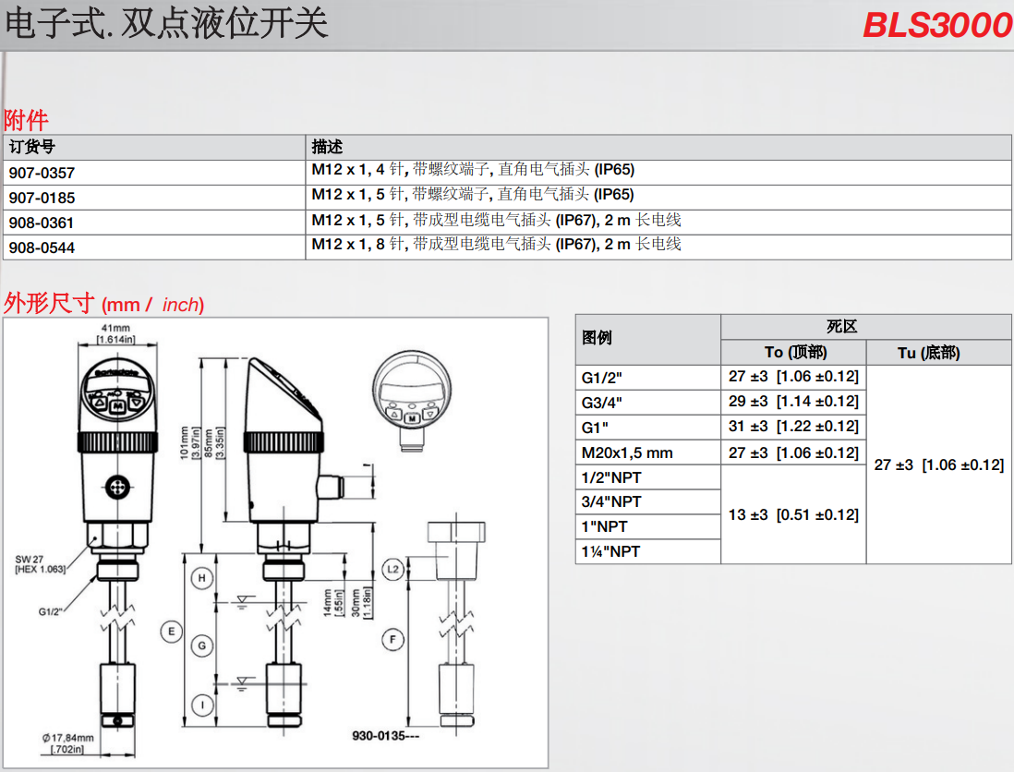Image resolution: width=1014 pixels, height=772 pixels.
Task: Click the To (顶部) column header
Action: pyautogui.click(x=795, y=353)
